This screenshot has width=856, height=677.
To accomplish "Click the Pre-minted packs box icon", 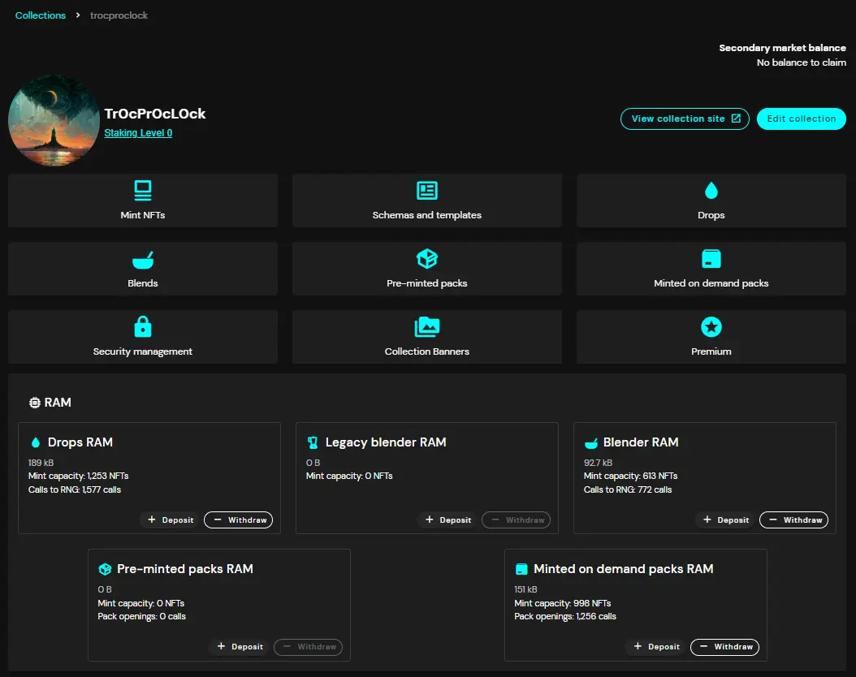I will 427,259.
